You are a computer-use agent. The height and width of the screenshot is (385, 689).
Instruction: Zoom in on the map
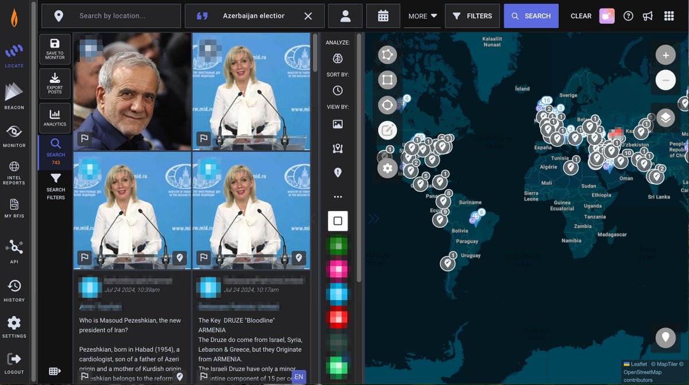665,56
